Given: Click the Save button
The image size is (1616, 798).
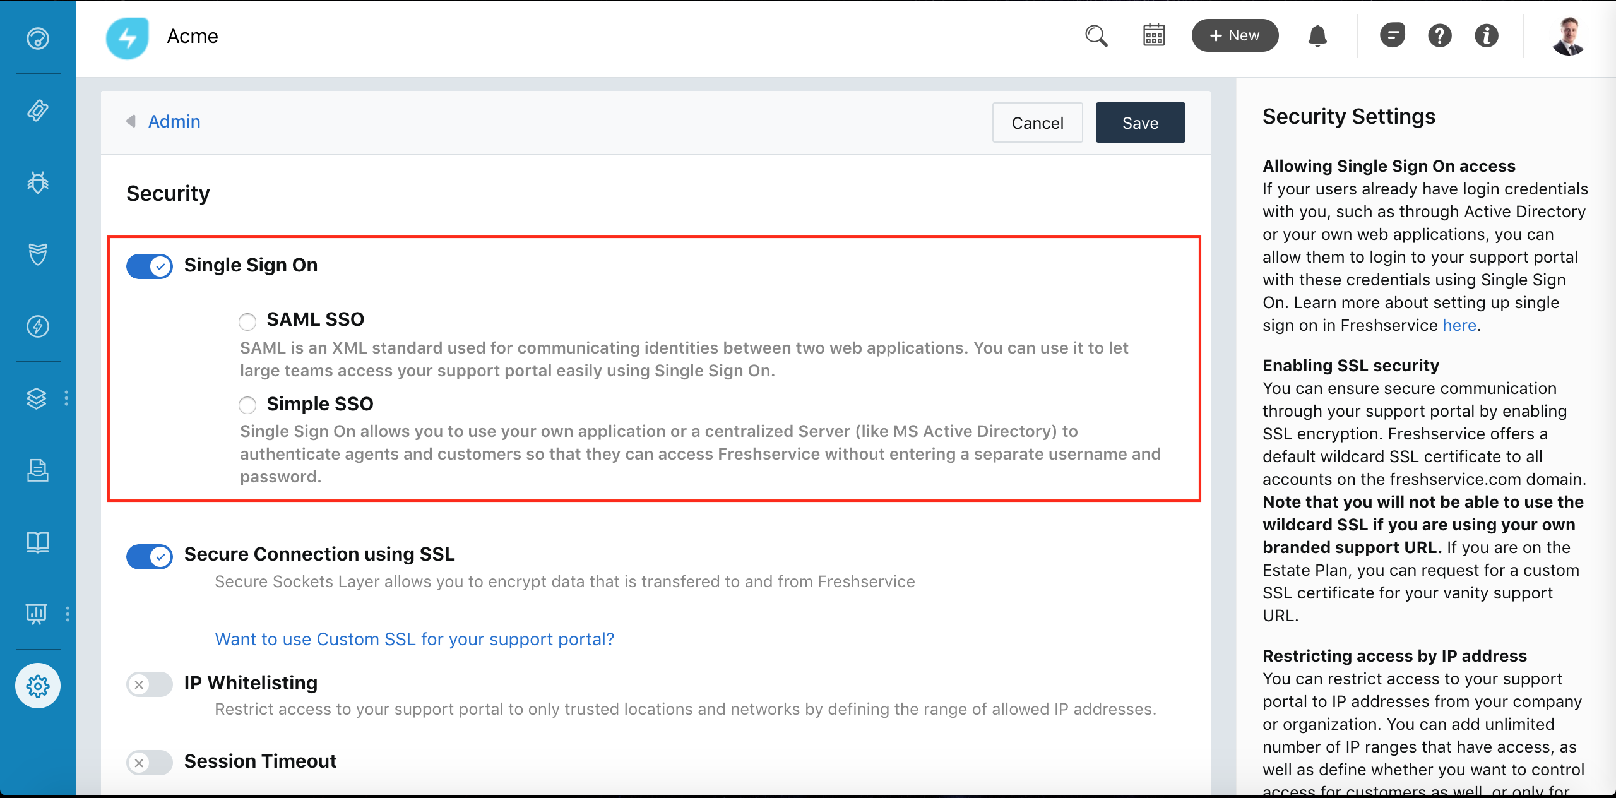Looking at the screenshot, I should tap(1140, 123).
